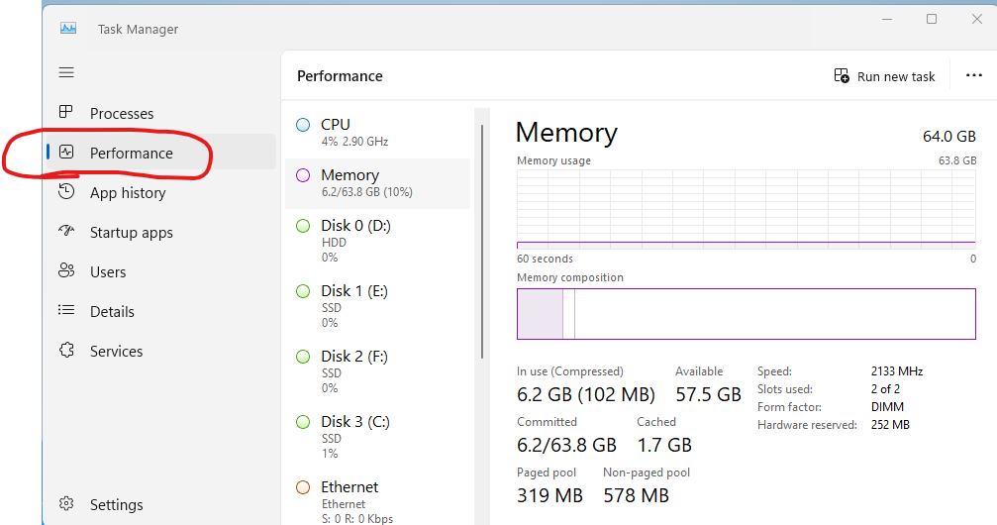The width and height of the screenshot is (997, 525).
Task: Minimize the Task Manager window
Action: (x=887, y=19)
